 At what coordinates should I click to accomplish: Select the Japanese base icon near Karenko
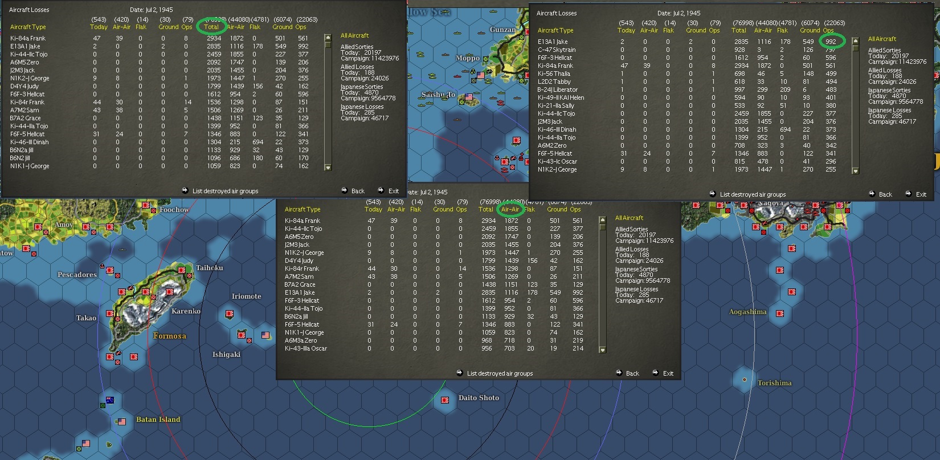pos(169,292)
